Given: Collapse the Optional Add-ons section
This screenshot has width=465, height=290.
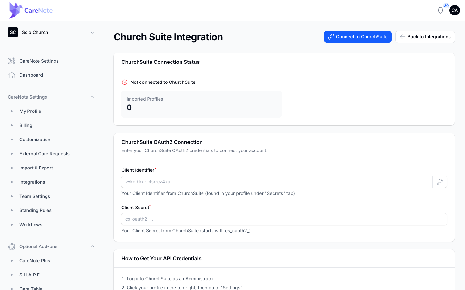Looking at the screenshot, I should point(92,247).
